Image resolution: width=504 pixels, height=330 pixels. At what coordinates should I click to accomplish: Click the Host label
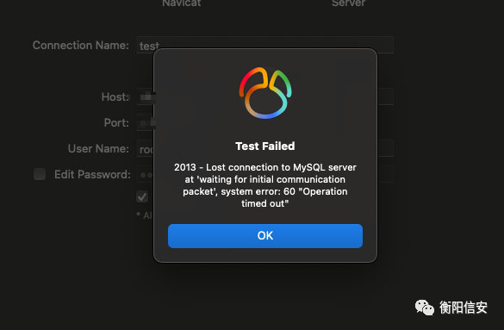pyautogui.click(x=115, y=97)
